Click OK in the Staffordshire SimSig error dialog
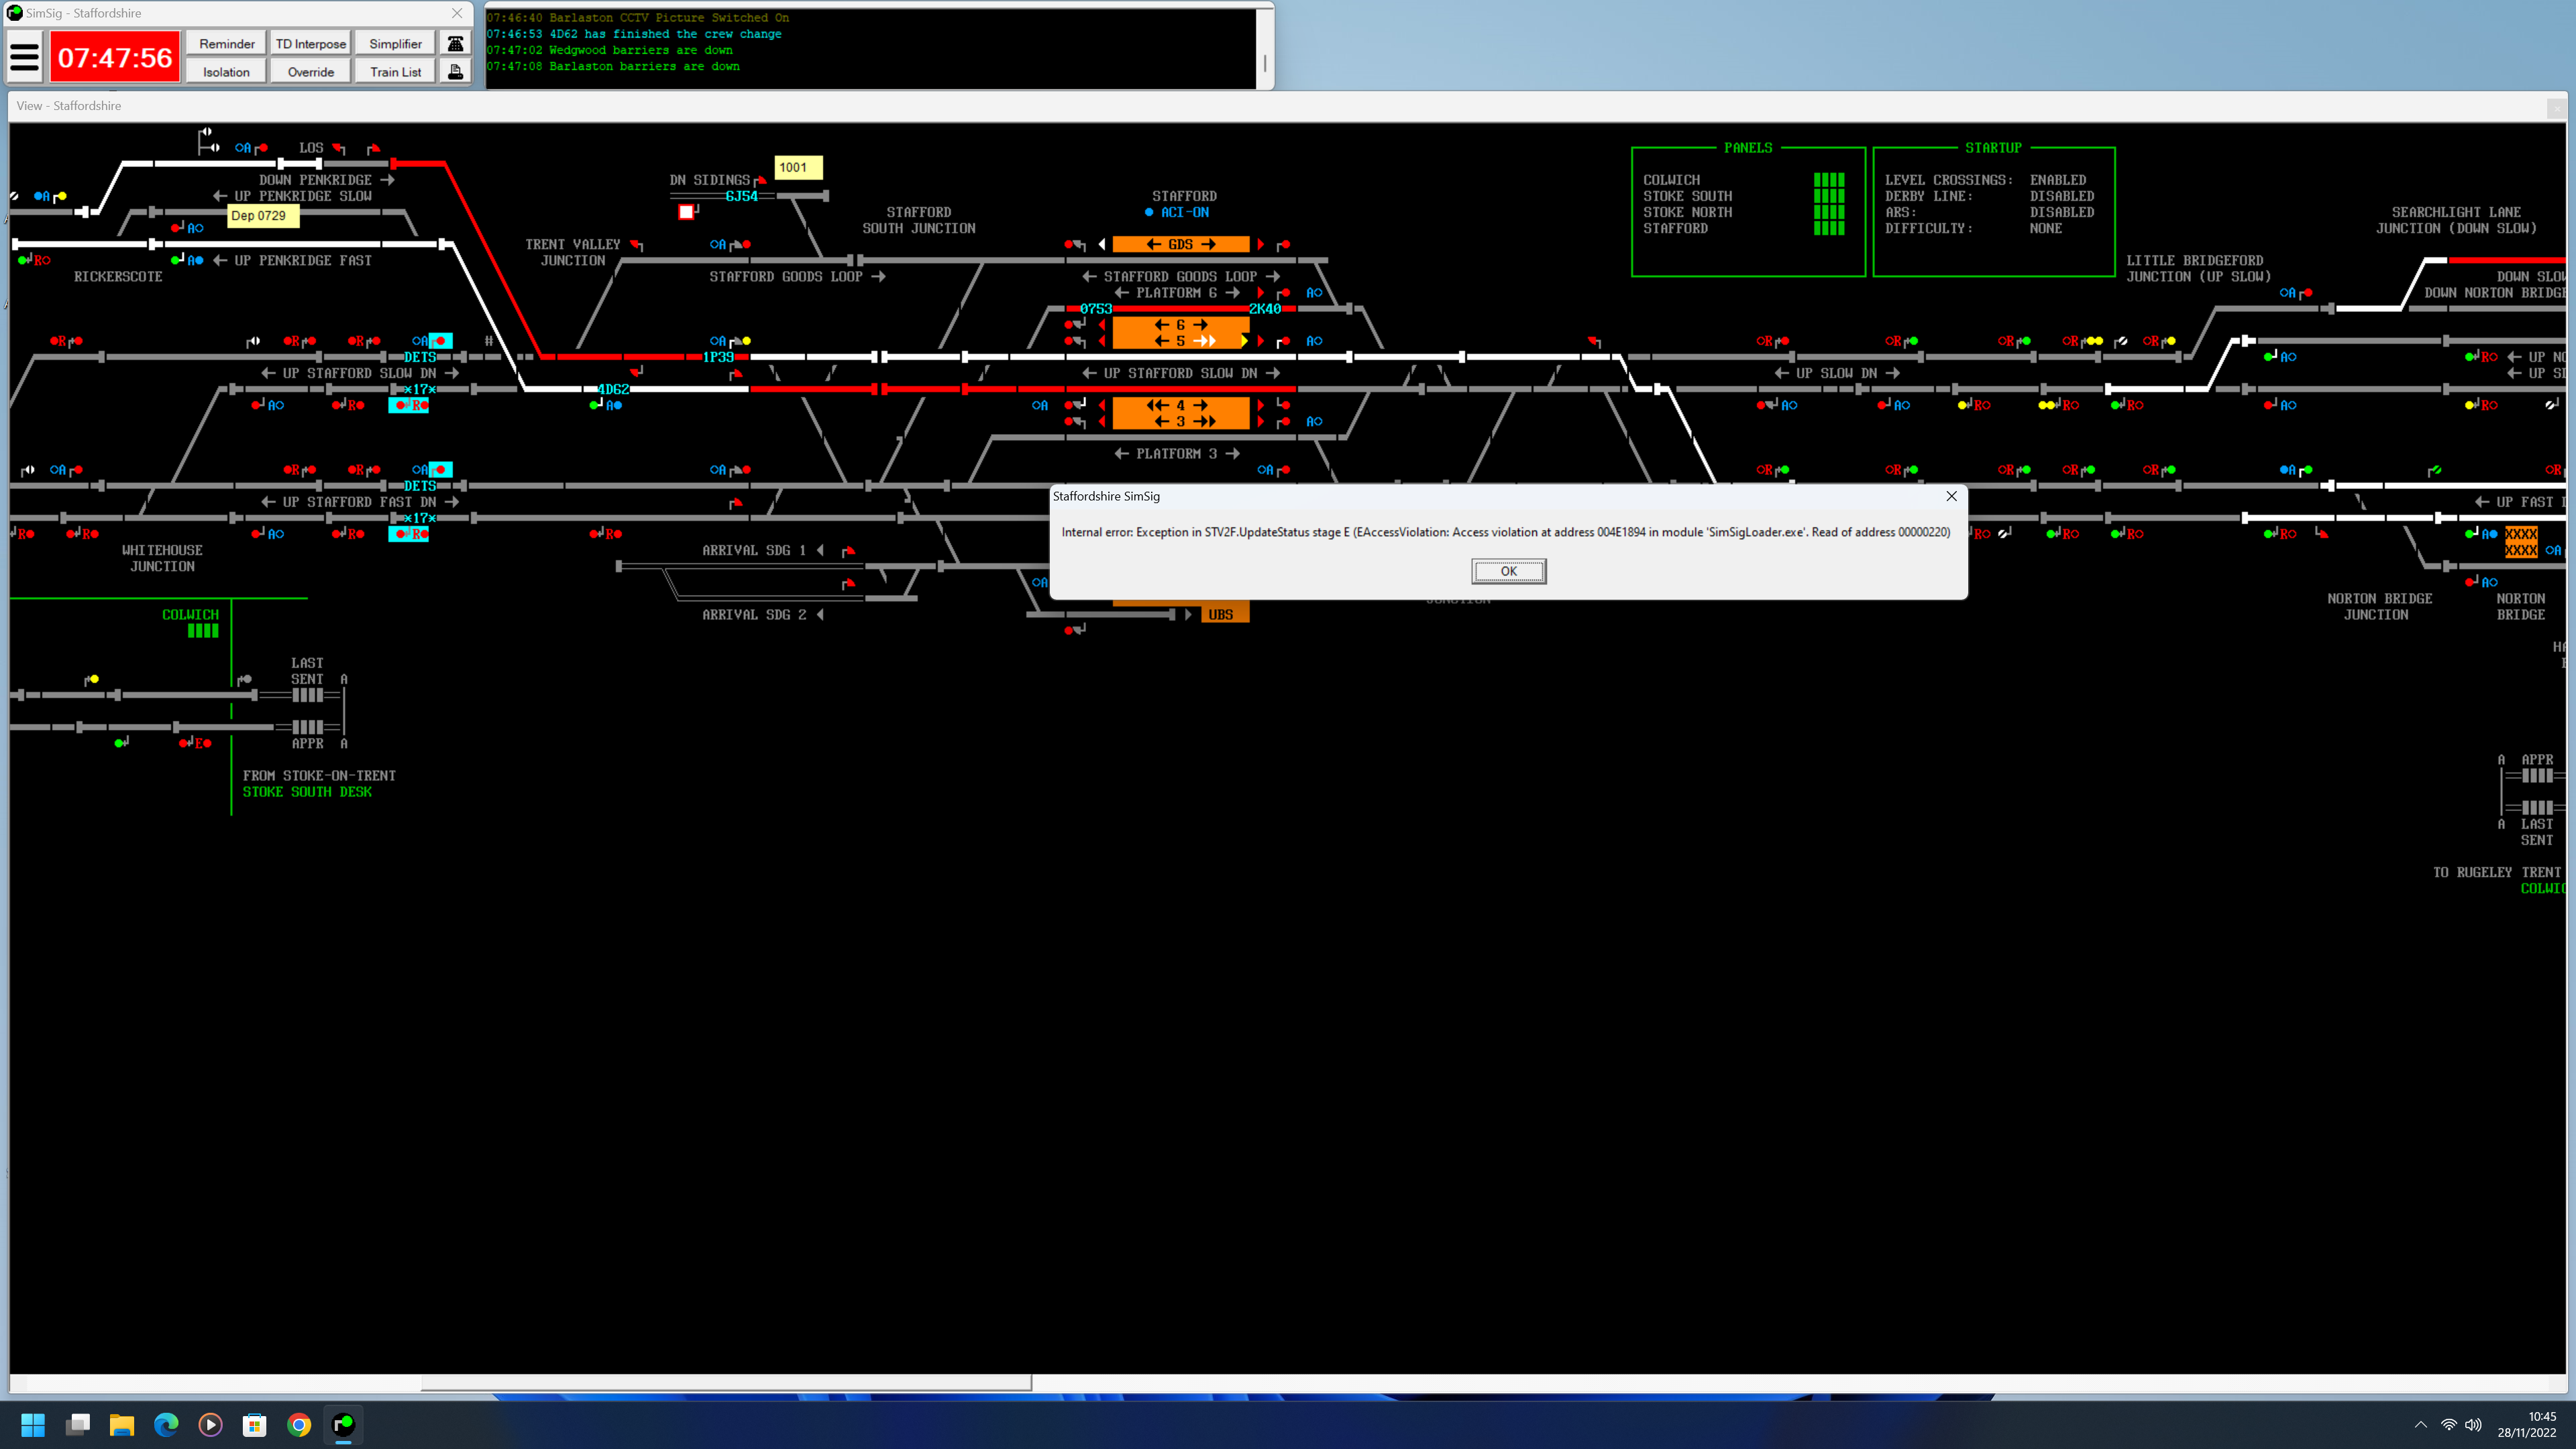Viewport: 2576px width, 1449px height. (x=1508, y=571)
